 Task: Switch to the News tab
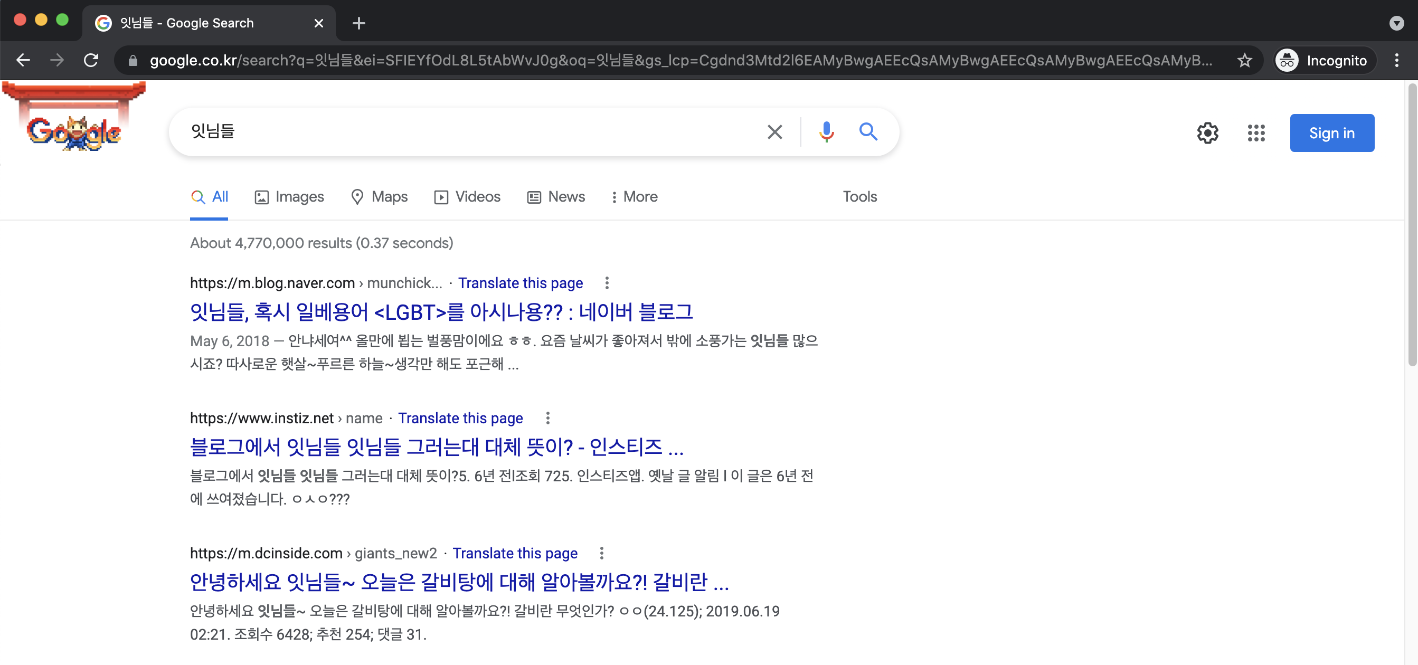(x=555, y=196)
